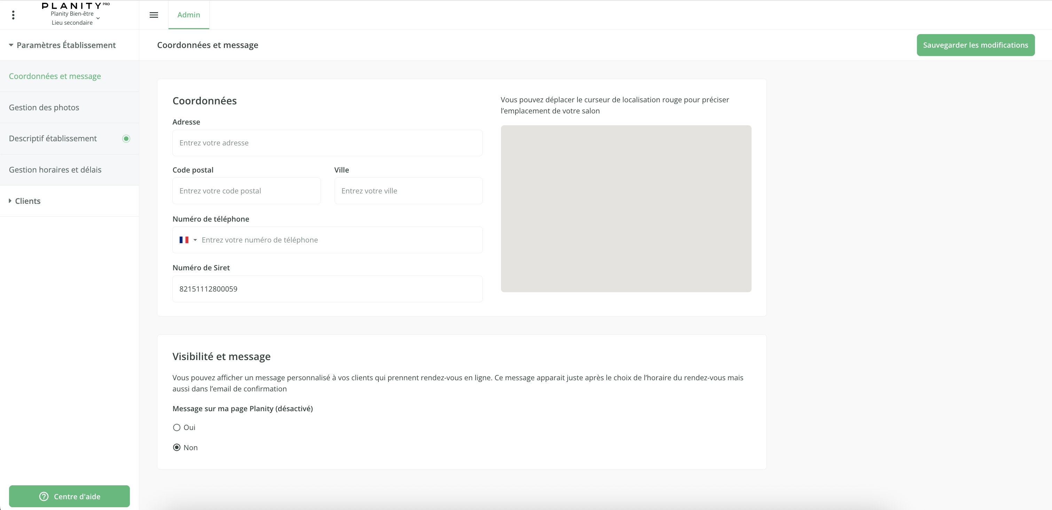Click the help question mark icon
Screen dimensions: 1052x510
tap(44, 496)
